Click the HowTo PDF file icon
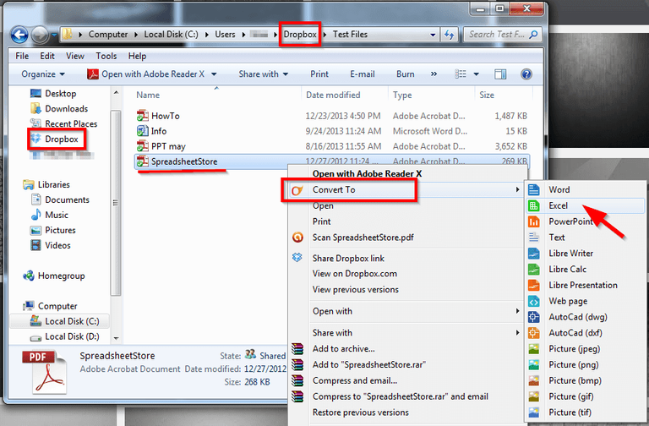Viewport: 649px width, 426px height. click(x=142, y=116)
